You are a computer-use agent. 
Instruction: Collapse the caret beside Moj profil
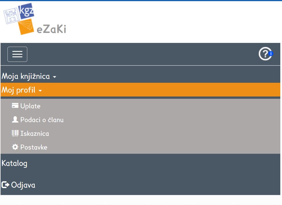(x=40, y=91)
